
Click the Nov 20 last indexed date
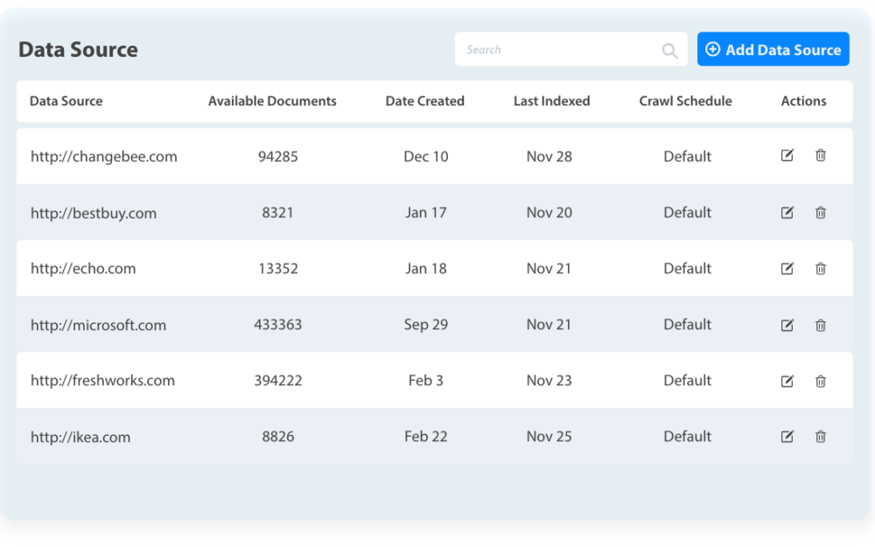(549, 212)
